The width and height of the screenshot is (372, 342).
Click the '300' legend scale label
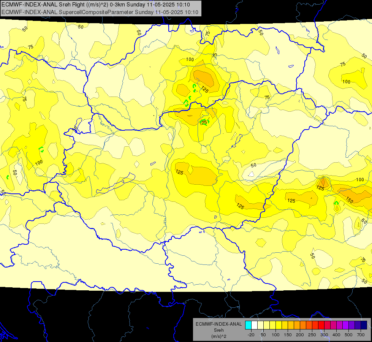click(x=324, y=335)
